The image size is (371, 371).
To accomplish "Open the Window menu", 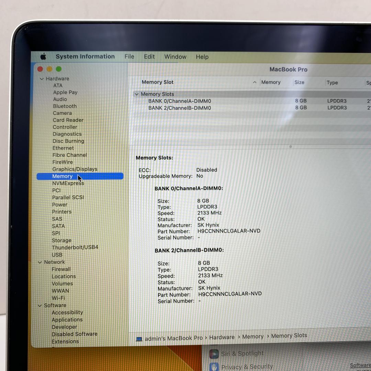I will 175,57.
